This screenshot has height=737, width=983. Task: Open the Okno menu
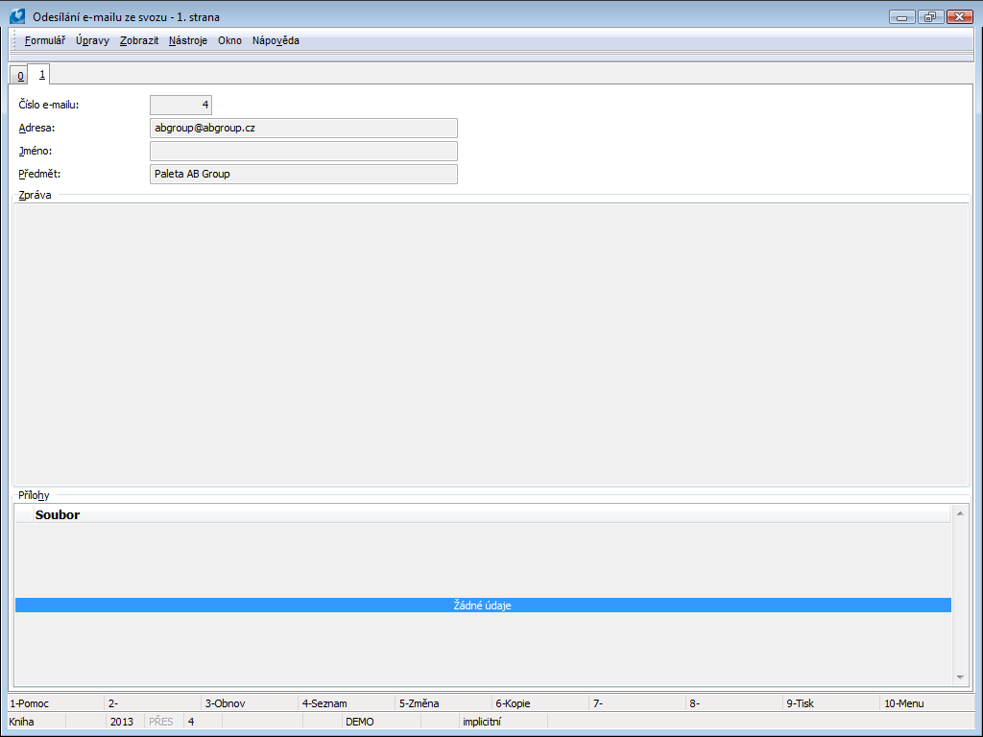pos(229,40)
